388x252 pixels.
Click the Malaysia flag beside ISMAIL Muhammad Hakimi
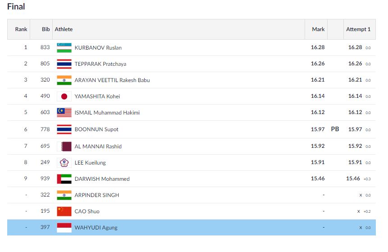click(64, 113)
